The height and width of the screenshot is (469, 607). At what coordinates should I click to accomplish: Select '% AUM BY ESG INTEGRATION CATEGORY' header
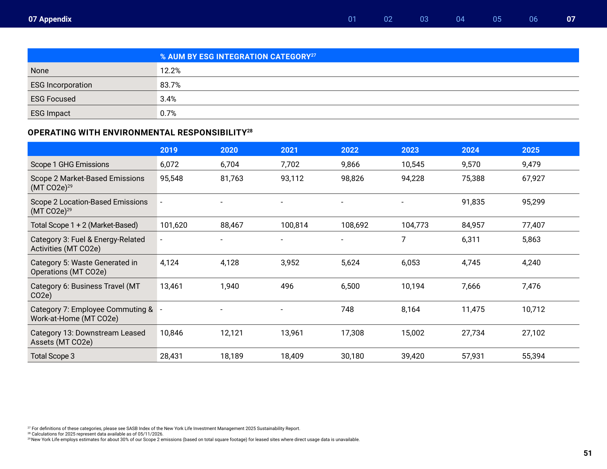coord(238,57)
